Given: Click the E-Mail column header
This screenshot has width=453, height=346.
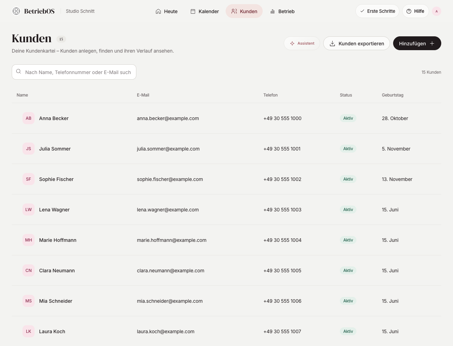Looking at the screenshot, I should pos(143,95).
